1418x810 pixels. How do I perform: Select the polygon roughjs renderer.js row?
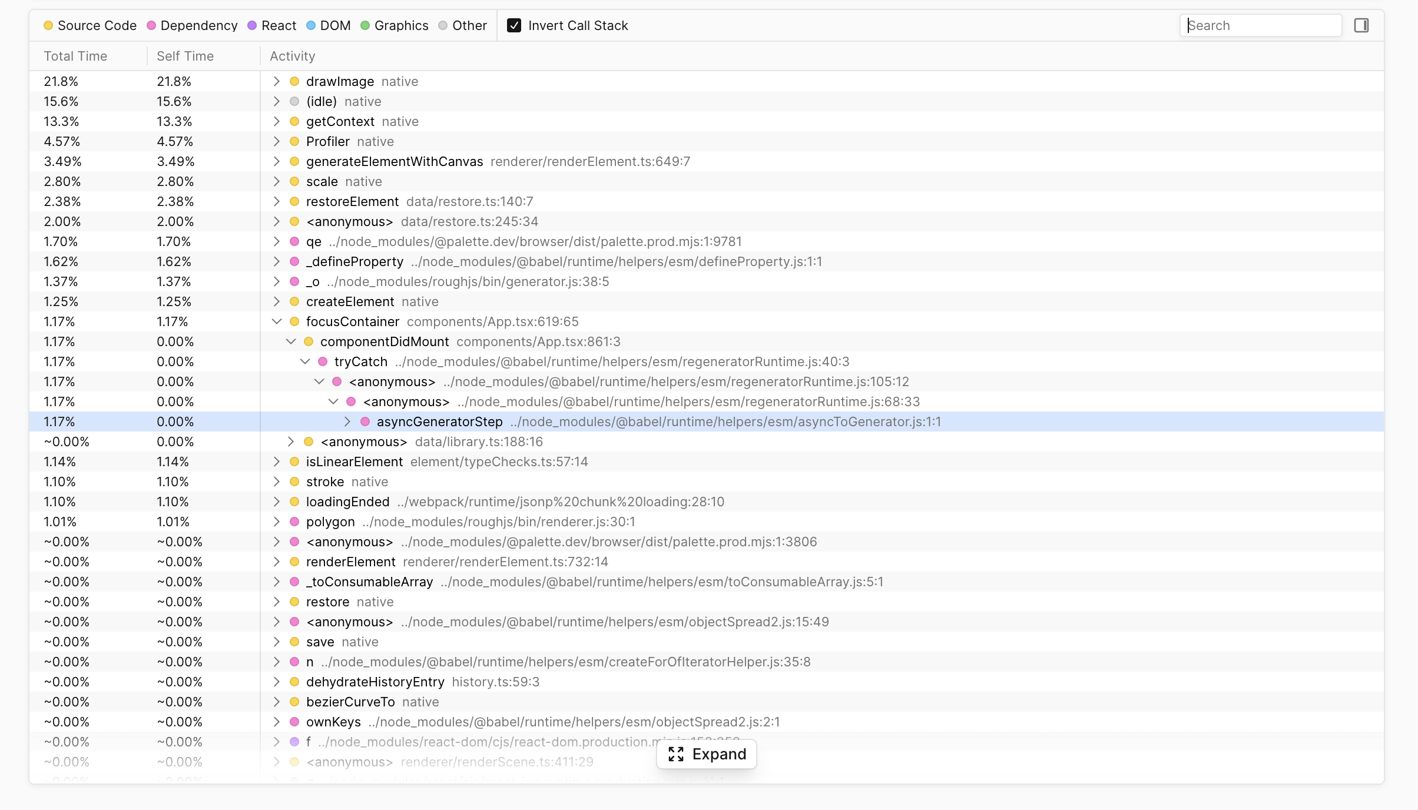click(x=707, y=522)
